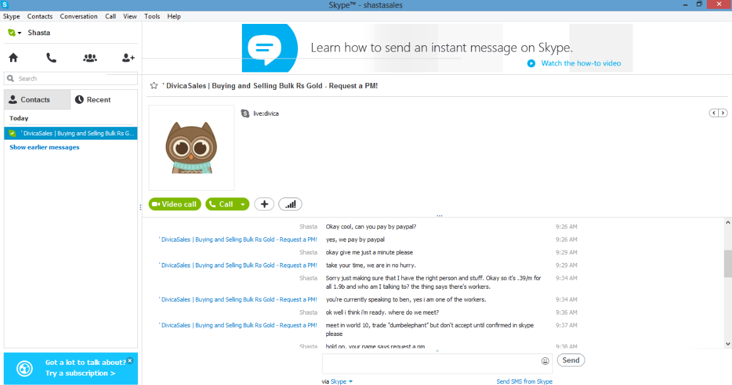Open the dial pad phone icon
Viewport: 732px width, 385px height.
coord(52,58)
